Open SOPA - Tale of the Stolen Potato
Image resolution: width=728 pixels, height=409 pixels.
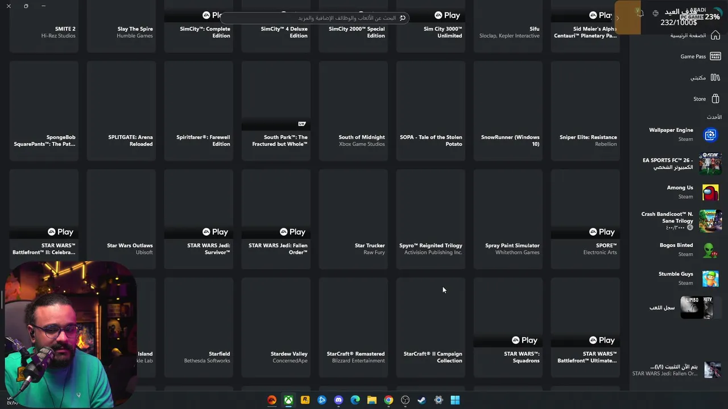click(x=431, y=111)
